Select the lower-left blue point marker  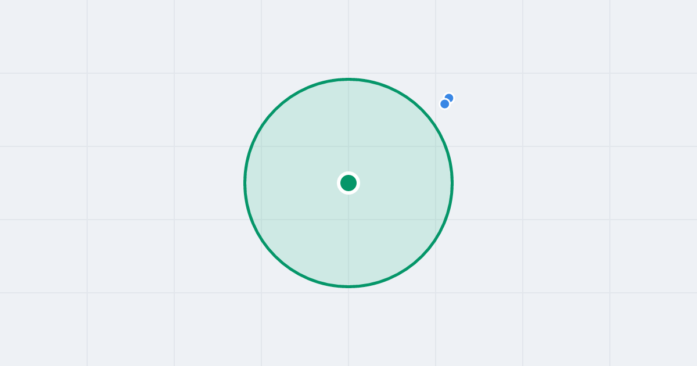click(x=445, y=104)
